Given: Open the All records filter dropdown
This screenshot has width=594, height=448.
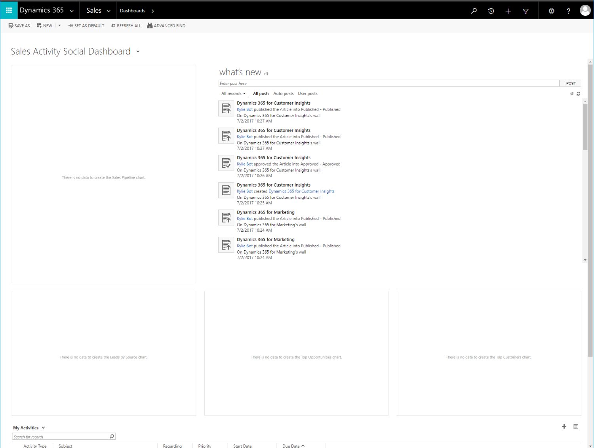Looking at the screenshot, I should 233,93.
